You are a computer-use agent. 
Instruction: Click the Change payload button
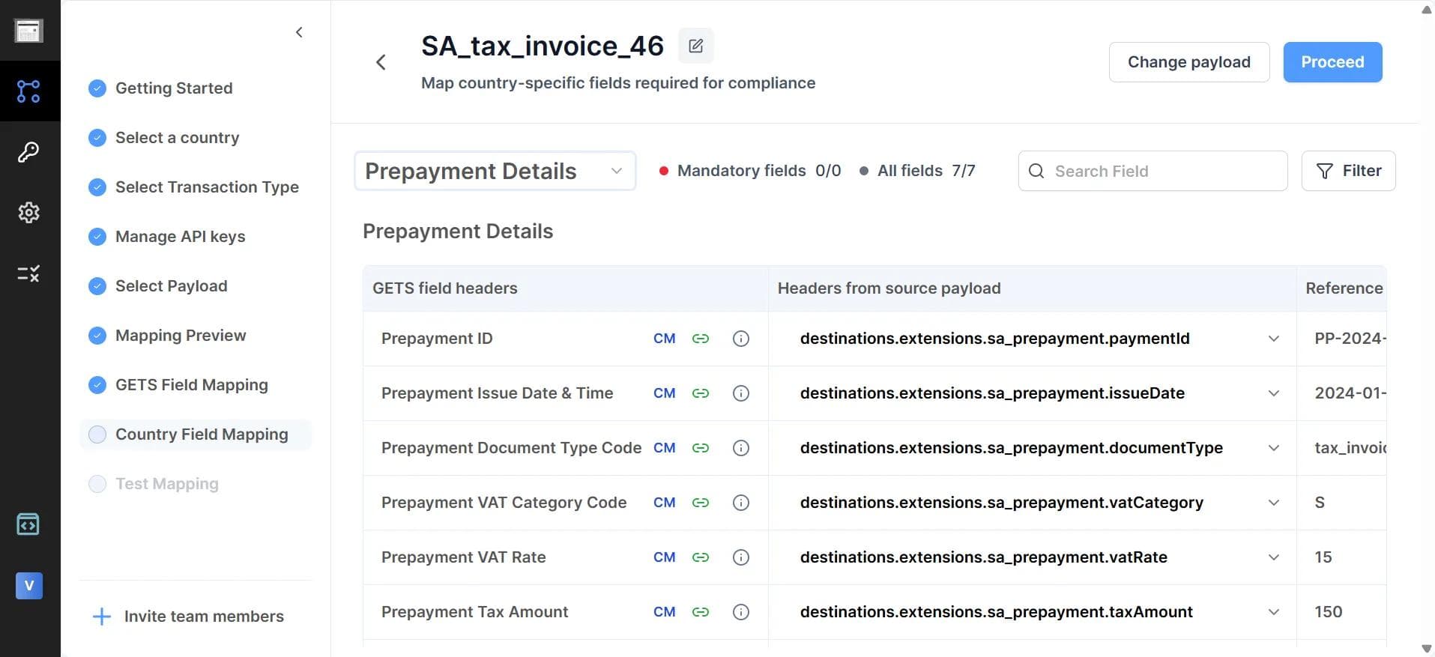click(x=1188, y=62)
